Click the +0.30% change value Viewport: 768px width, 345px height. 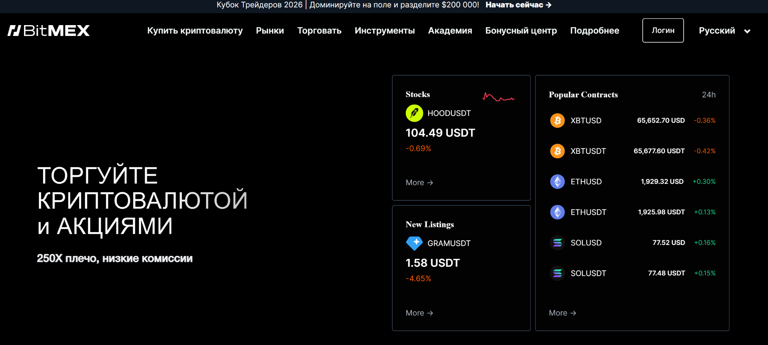(704, 182)
